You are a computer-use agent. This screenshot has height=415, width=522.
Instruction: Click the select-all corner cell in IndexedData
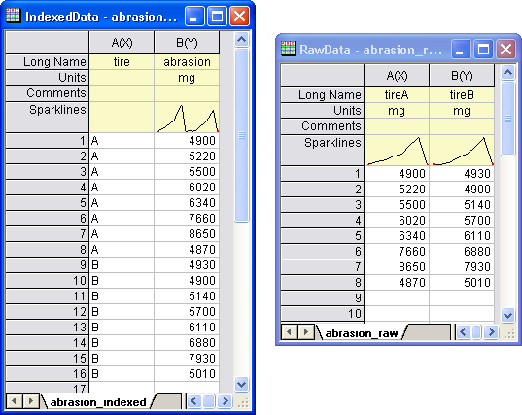[x=48, y=42]
